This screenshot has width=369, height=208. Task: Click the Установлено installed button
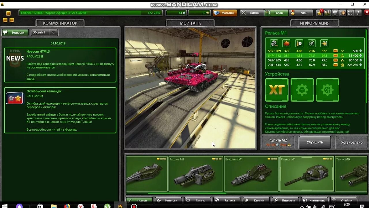(x=352, y=142)
